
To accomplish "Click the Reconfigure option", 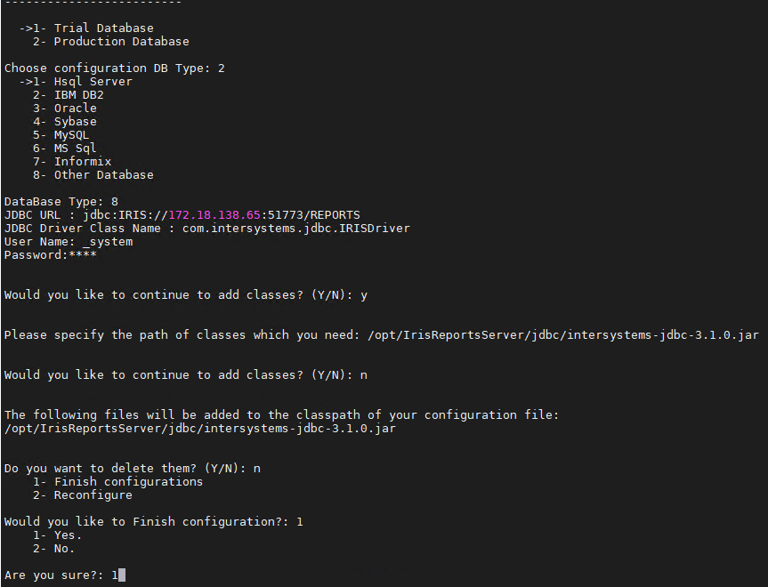I will 93,495.
